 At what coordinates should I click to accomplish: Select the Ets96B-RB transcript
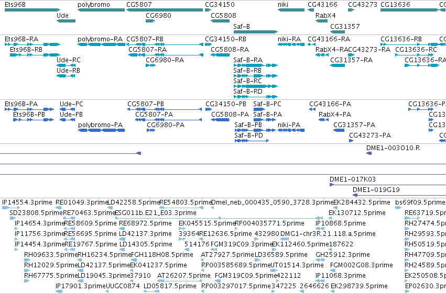tap(35, 55)
